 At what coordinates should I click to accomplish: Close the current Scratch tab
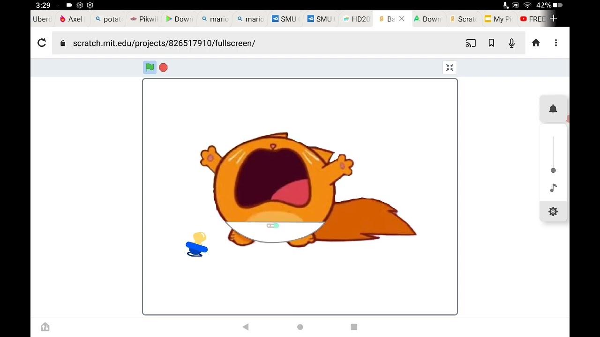402,19
